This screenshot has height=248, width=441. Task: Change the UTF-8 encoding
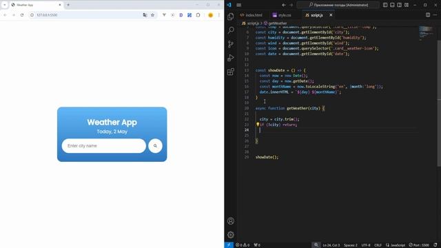[366, 245]
